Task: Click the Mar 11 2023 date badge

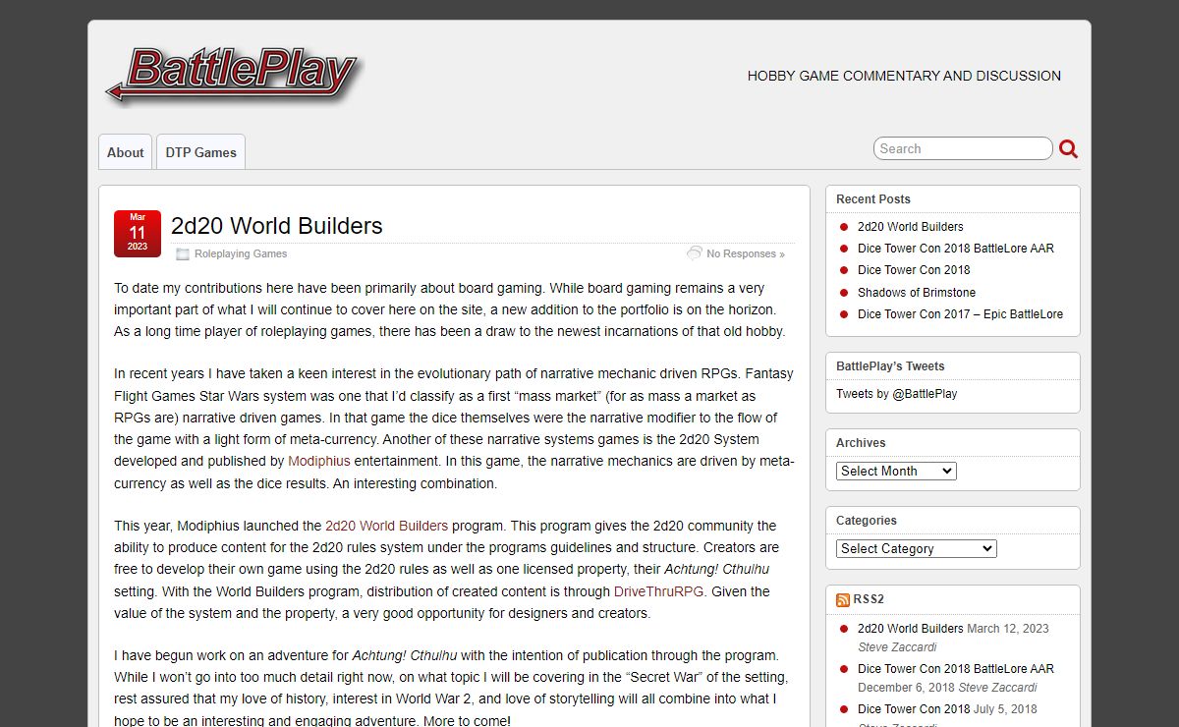Action: point(138,234)
